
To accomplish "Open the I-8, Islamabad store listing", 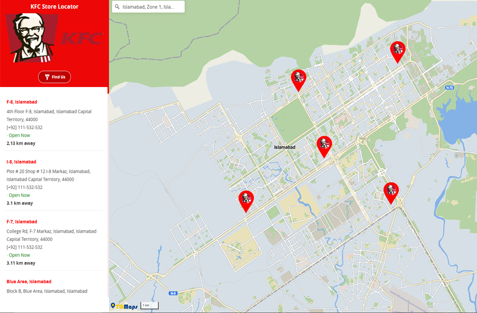I will (x=21, y=162).
